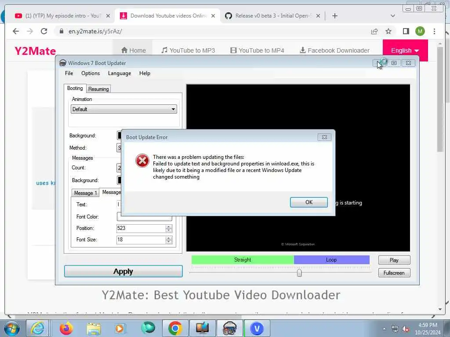Click the red error icon in the dialog
Screen dimensions: 450x337
tap(142, 161)
